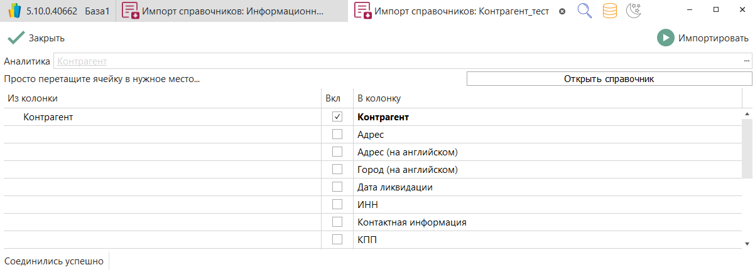Image resolution: width=755 pixels, height=270 pixels.
Task: Click the green play Import icon
Action: [x=665, y=38]
